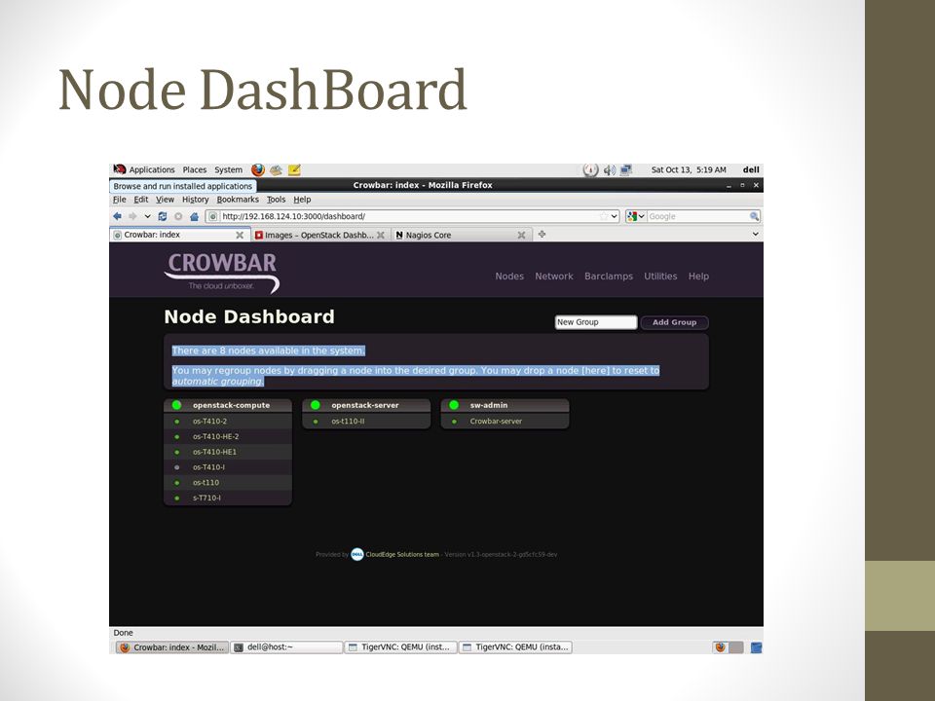
Task: Open the View menu
Action: coord(166,200)
